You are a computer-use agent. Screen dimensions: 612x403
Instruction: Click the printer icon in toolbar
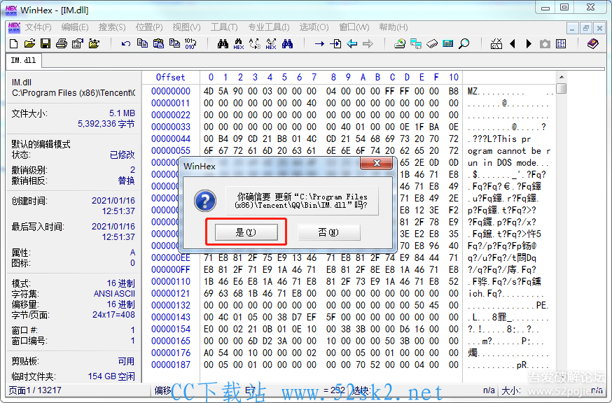tap(62, 43)
